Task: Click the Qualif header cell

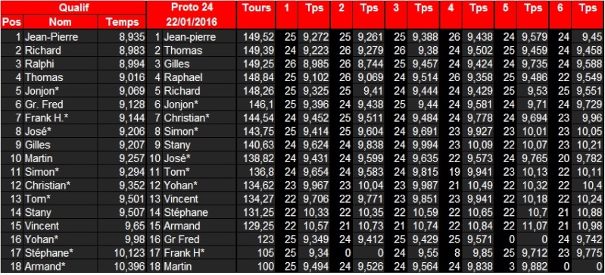Action: point(73,8)
